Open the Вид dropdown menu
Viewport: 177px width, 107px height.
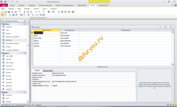[19, 9]
